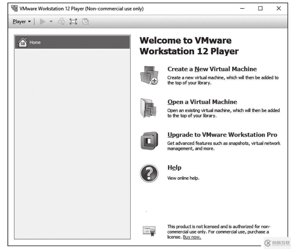Click the VMware title bar app icon
This screenshot has height=249, width=291.
[x=14, y=8]
